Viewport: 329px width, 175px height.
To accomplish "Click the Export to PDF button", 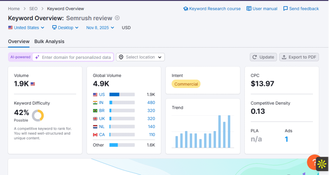I will pos(299,57).
